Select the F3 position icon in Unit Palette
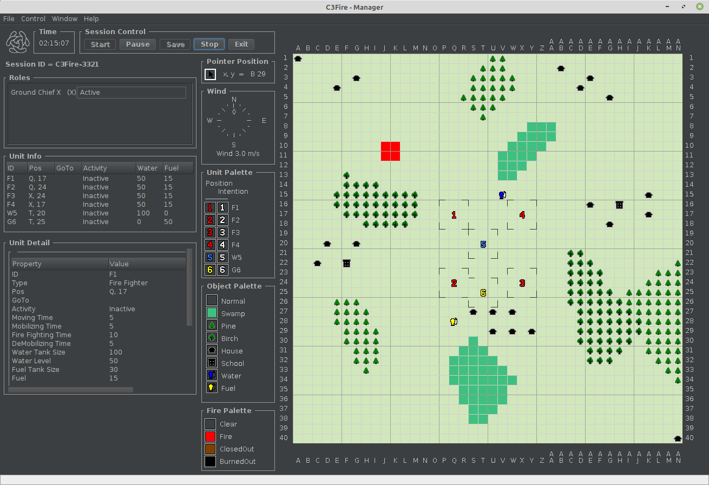Screen dimensions: 709x485 tap(210, 232)
